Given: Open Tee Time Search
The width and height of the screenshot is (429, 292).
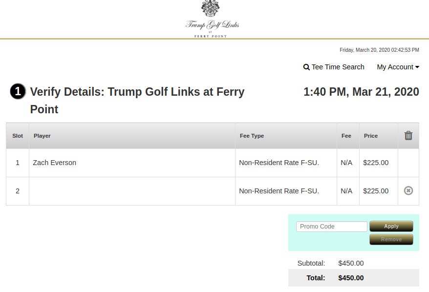Looking at the screenshot, I should coord(334,67).
